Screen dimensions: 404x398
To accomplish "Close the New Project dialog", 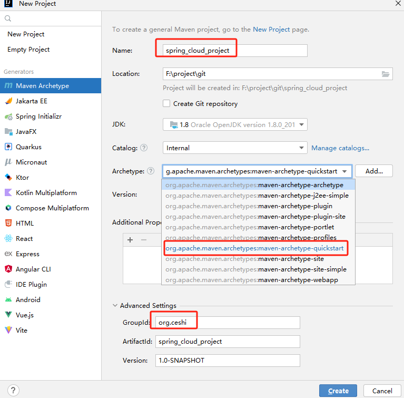I will [x=398, y=3].
